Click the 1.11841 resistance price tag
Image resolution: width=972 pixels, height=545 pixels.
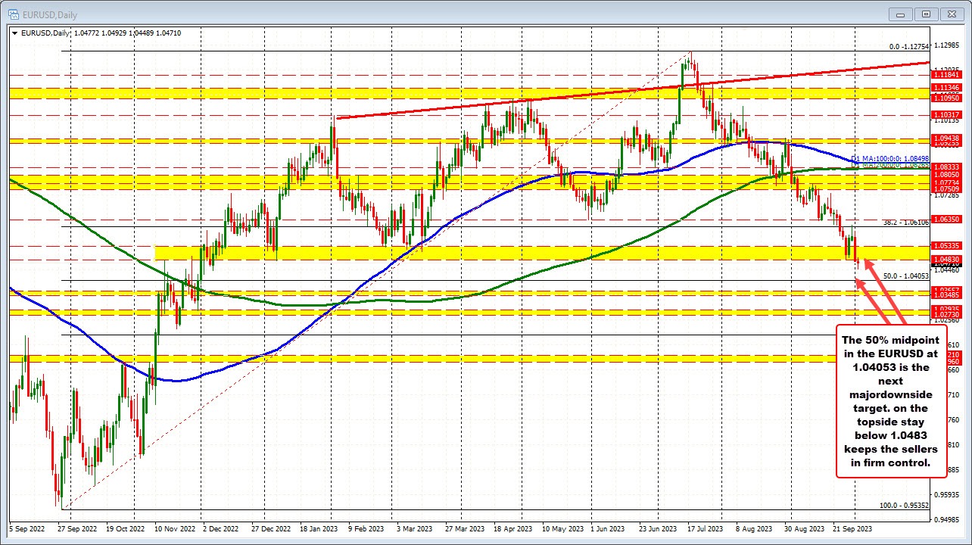[945, 75]
